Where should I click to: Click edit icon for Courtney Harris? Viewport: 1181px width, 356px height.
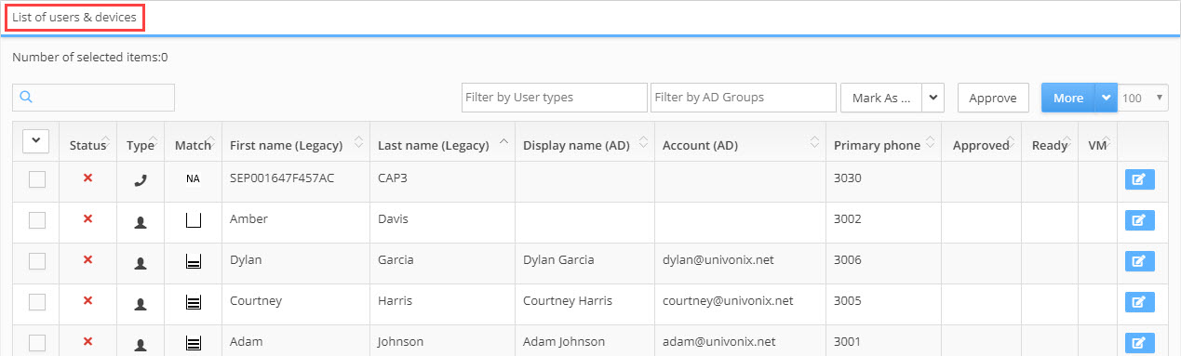click(x=1139, y=302)
